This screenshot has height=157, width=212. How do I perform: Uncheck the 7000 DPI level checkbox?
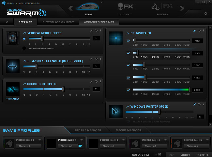[x=128, y=90]
